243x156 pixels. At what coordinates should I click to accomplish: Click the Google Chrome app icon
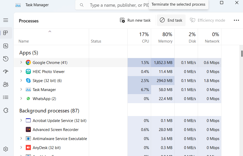coord(28,63)
